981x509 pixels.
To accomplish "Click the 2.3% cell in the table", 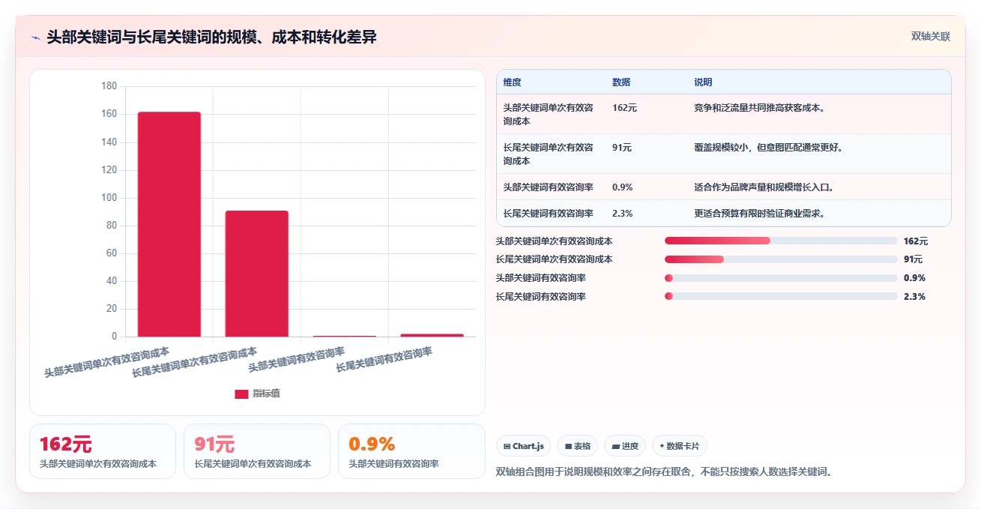I will [x=622, y=214].
